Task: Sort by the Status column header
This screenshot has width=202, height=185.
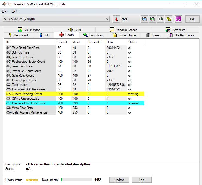Action: click(x=135, y=42)
